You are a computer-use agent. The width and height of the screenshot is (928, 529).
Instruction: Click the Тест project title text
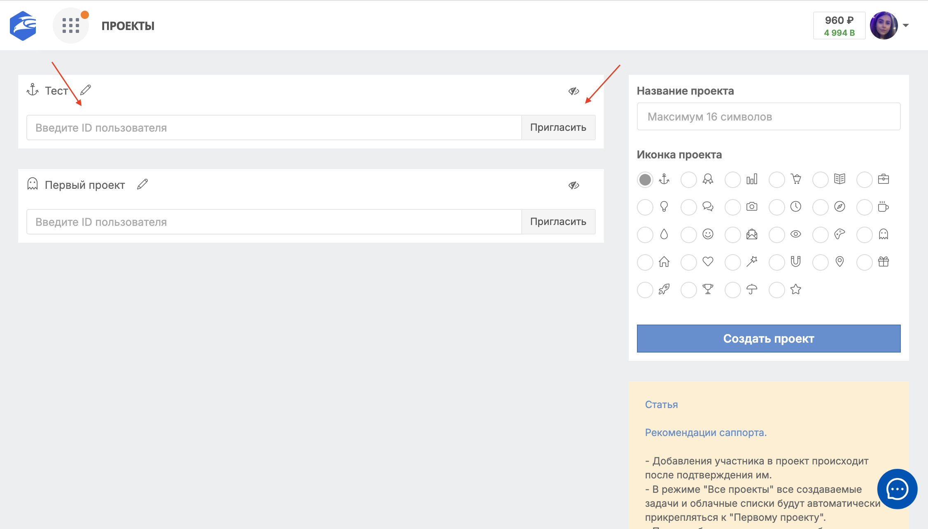[x=56, y=90]
